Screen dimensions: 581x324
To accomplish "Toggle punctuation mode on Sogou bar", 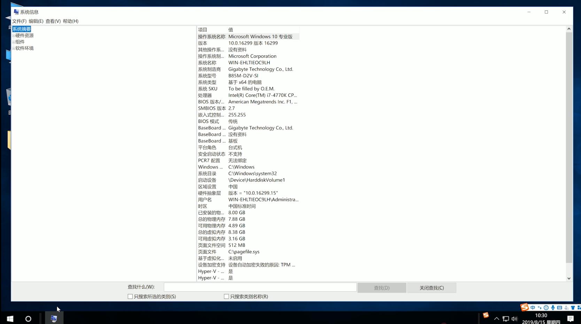I will [x=540, y=308].
